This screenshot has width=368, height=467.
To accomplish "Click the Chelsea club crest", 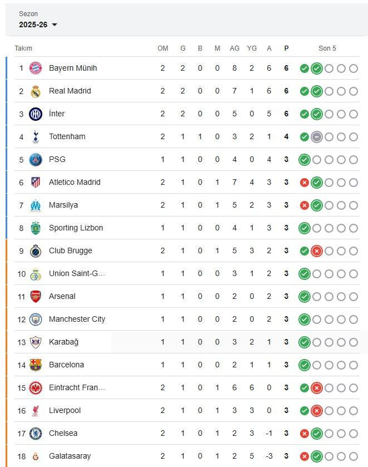I will click(x=36, y=433).
